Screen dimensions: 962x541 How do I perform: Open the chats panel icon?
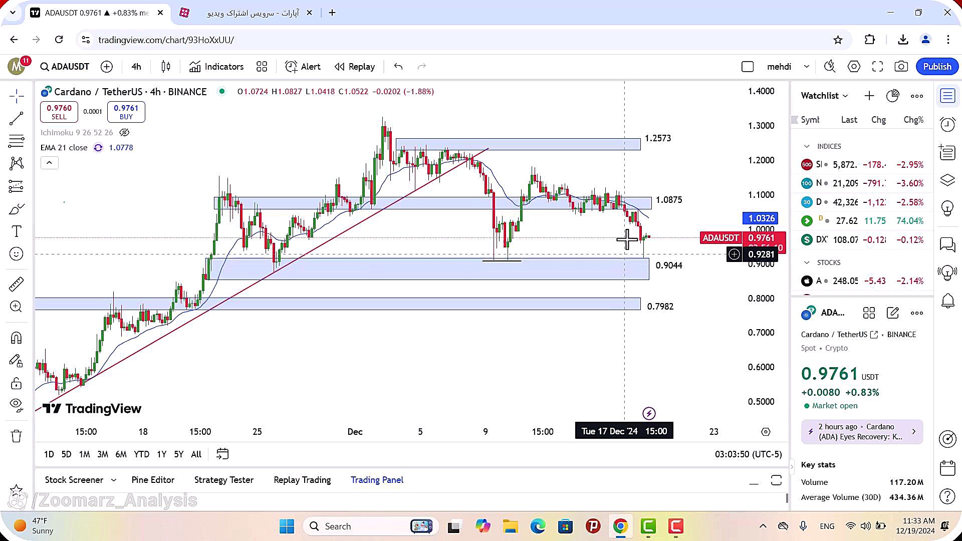point(947,244)
